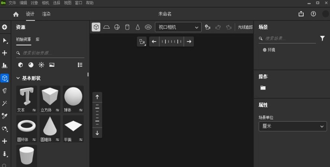Viewport: 330px width, 167px height.
Task: Open settings sliders icon for 平面
Action: coord(81,140)
